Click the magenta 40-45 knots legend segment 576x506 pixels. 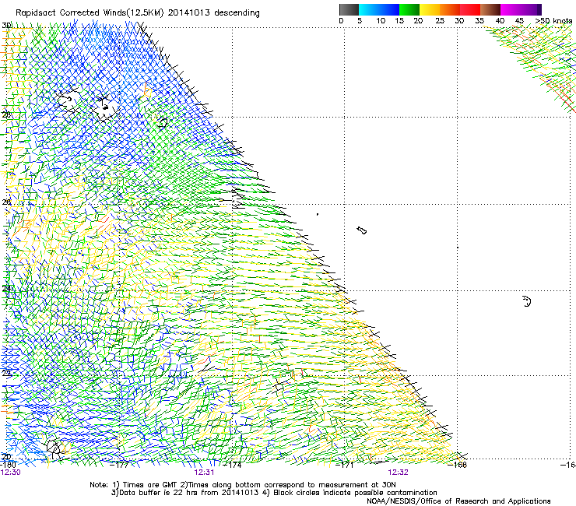click(x=511, y=9)
